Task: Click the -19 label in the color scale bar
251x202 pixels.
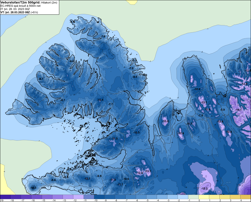Action: point(2,200)
